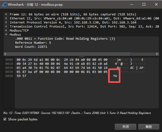The image size is (162, 132).
Task: Expand Internet Protocol Version 4 details
Action: click(x=7, y=22)
